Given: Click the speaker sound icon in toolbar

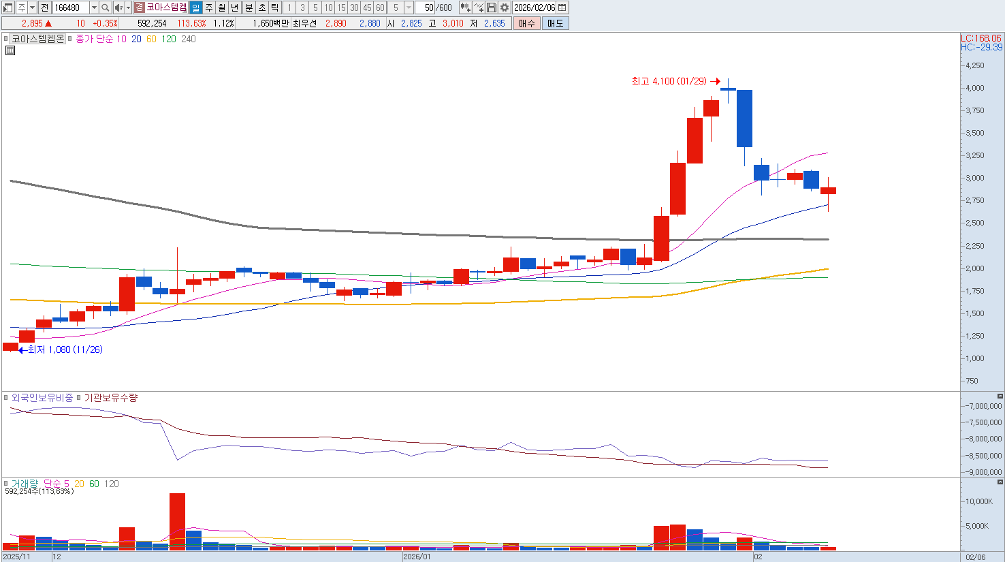Looking at the screenshot, I should point(118,7).
